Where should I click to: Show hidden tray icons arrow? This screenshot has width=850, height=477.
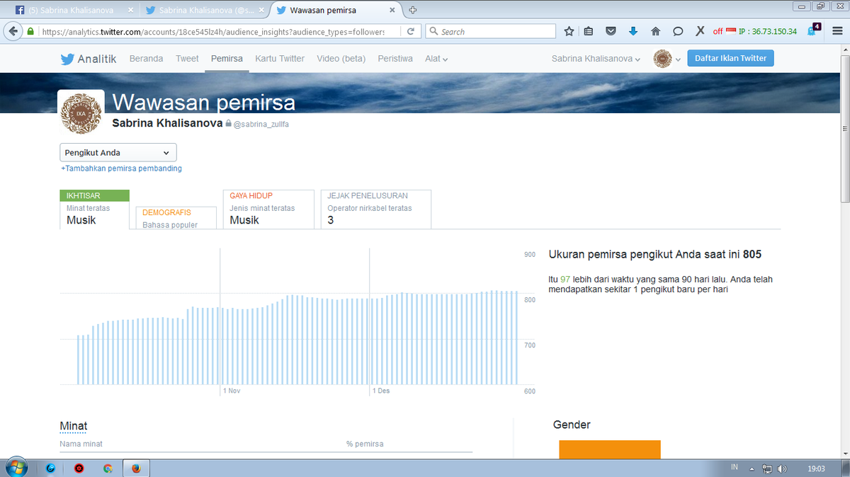point(754,469)
